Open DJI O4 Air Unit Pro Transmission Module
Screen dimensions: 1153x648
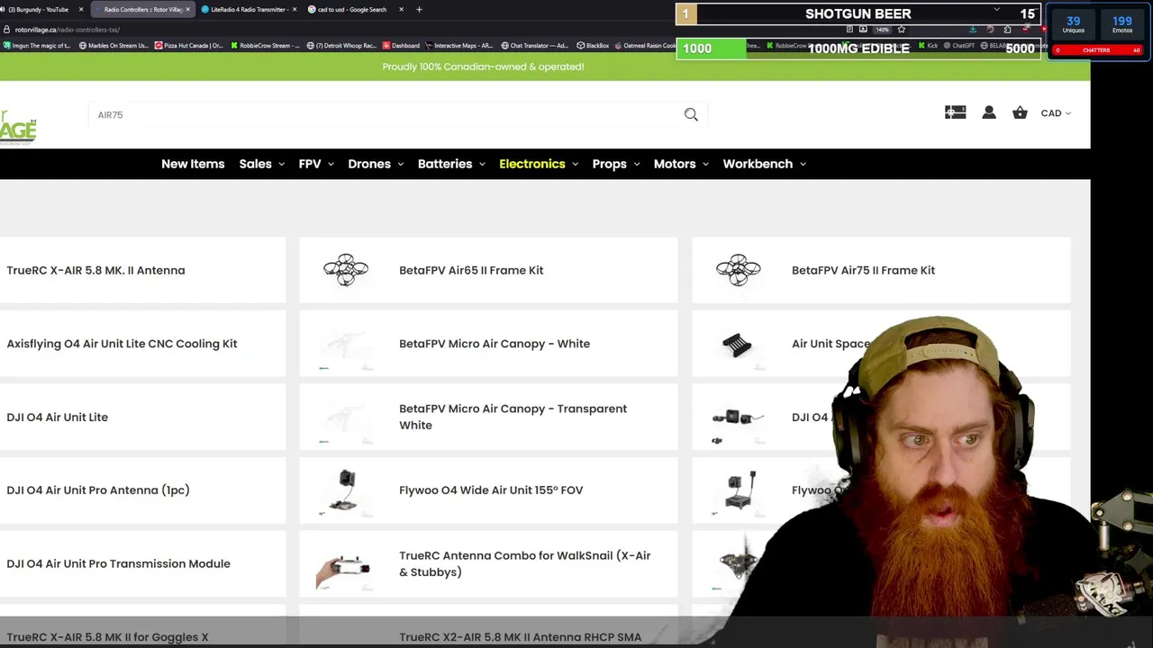coord(118,564)
